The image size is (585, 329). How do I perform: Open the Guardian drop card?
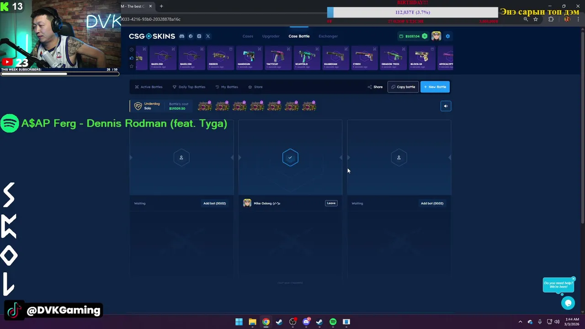(x=335, y=58)
